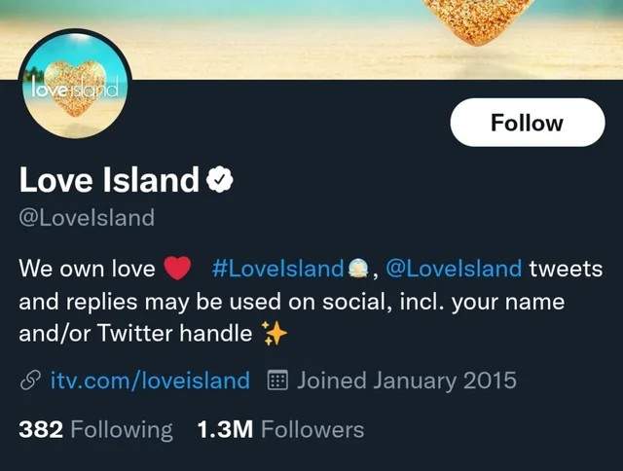View the 1.3M Followers list
Viewport: 623px width, 471px height.
280,430
